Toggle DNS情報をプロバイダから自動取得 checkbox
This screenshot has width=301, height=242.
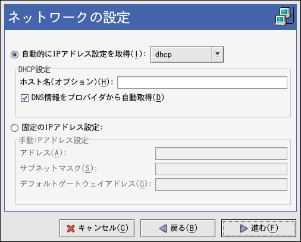[24, 98]
